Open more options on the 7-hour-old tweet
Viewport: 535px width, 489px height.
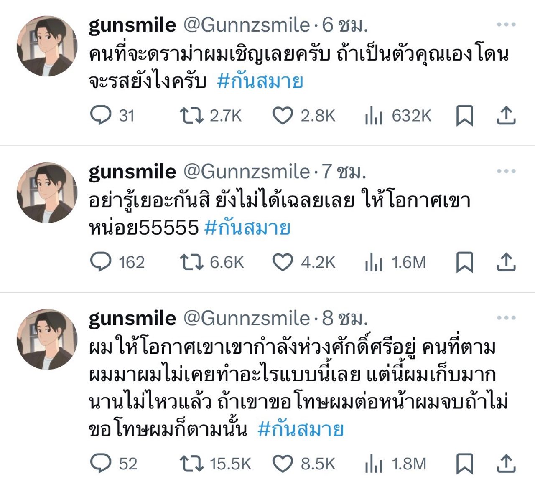(x=506, y=171)
